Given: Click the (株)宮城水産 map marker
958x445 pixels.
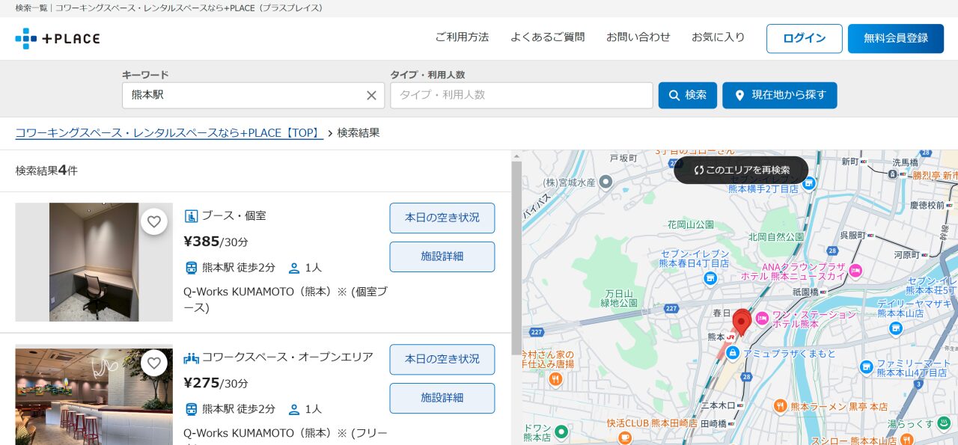Looking at the screenshot, I should [x=606, y=182].
